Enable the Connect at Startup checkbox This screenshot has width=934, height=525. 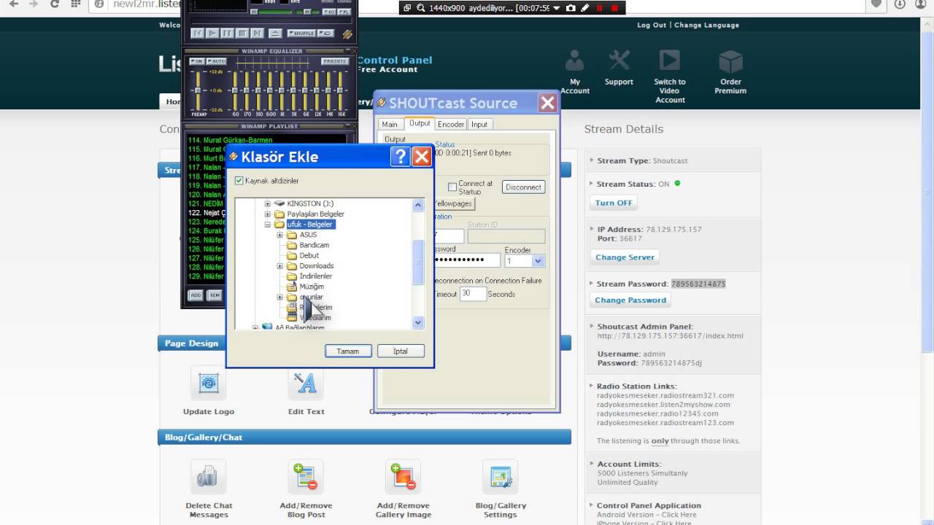coord(452,187)
